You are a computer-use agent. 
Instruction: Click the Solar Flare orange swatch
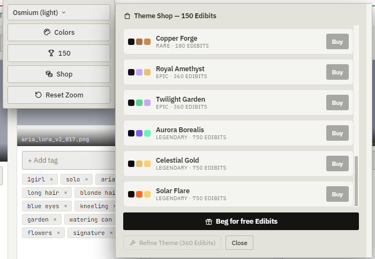[139, 194]
